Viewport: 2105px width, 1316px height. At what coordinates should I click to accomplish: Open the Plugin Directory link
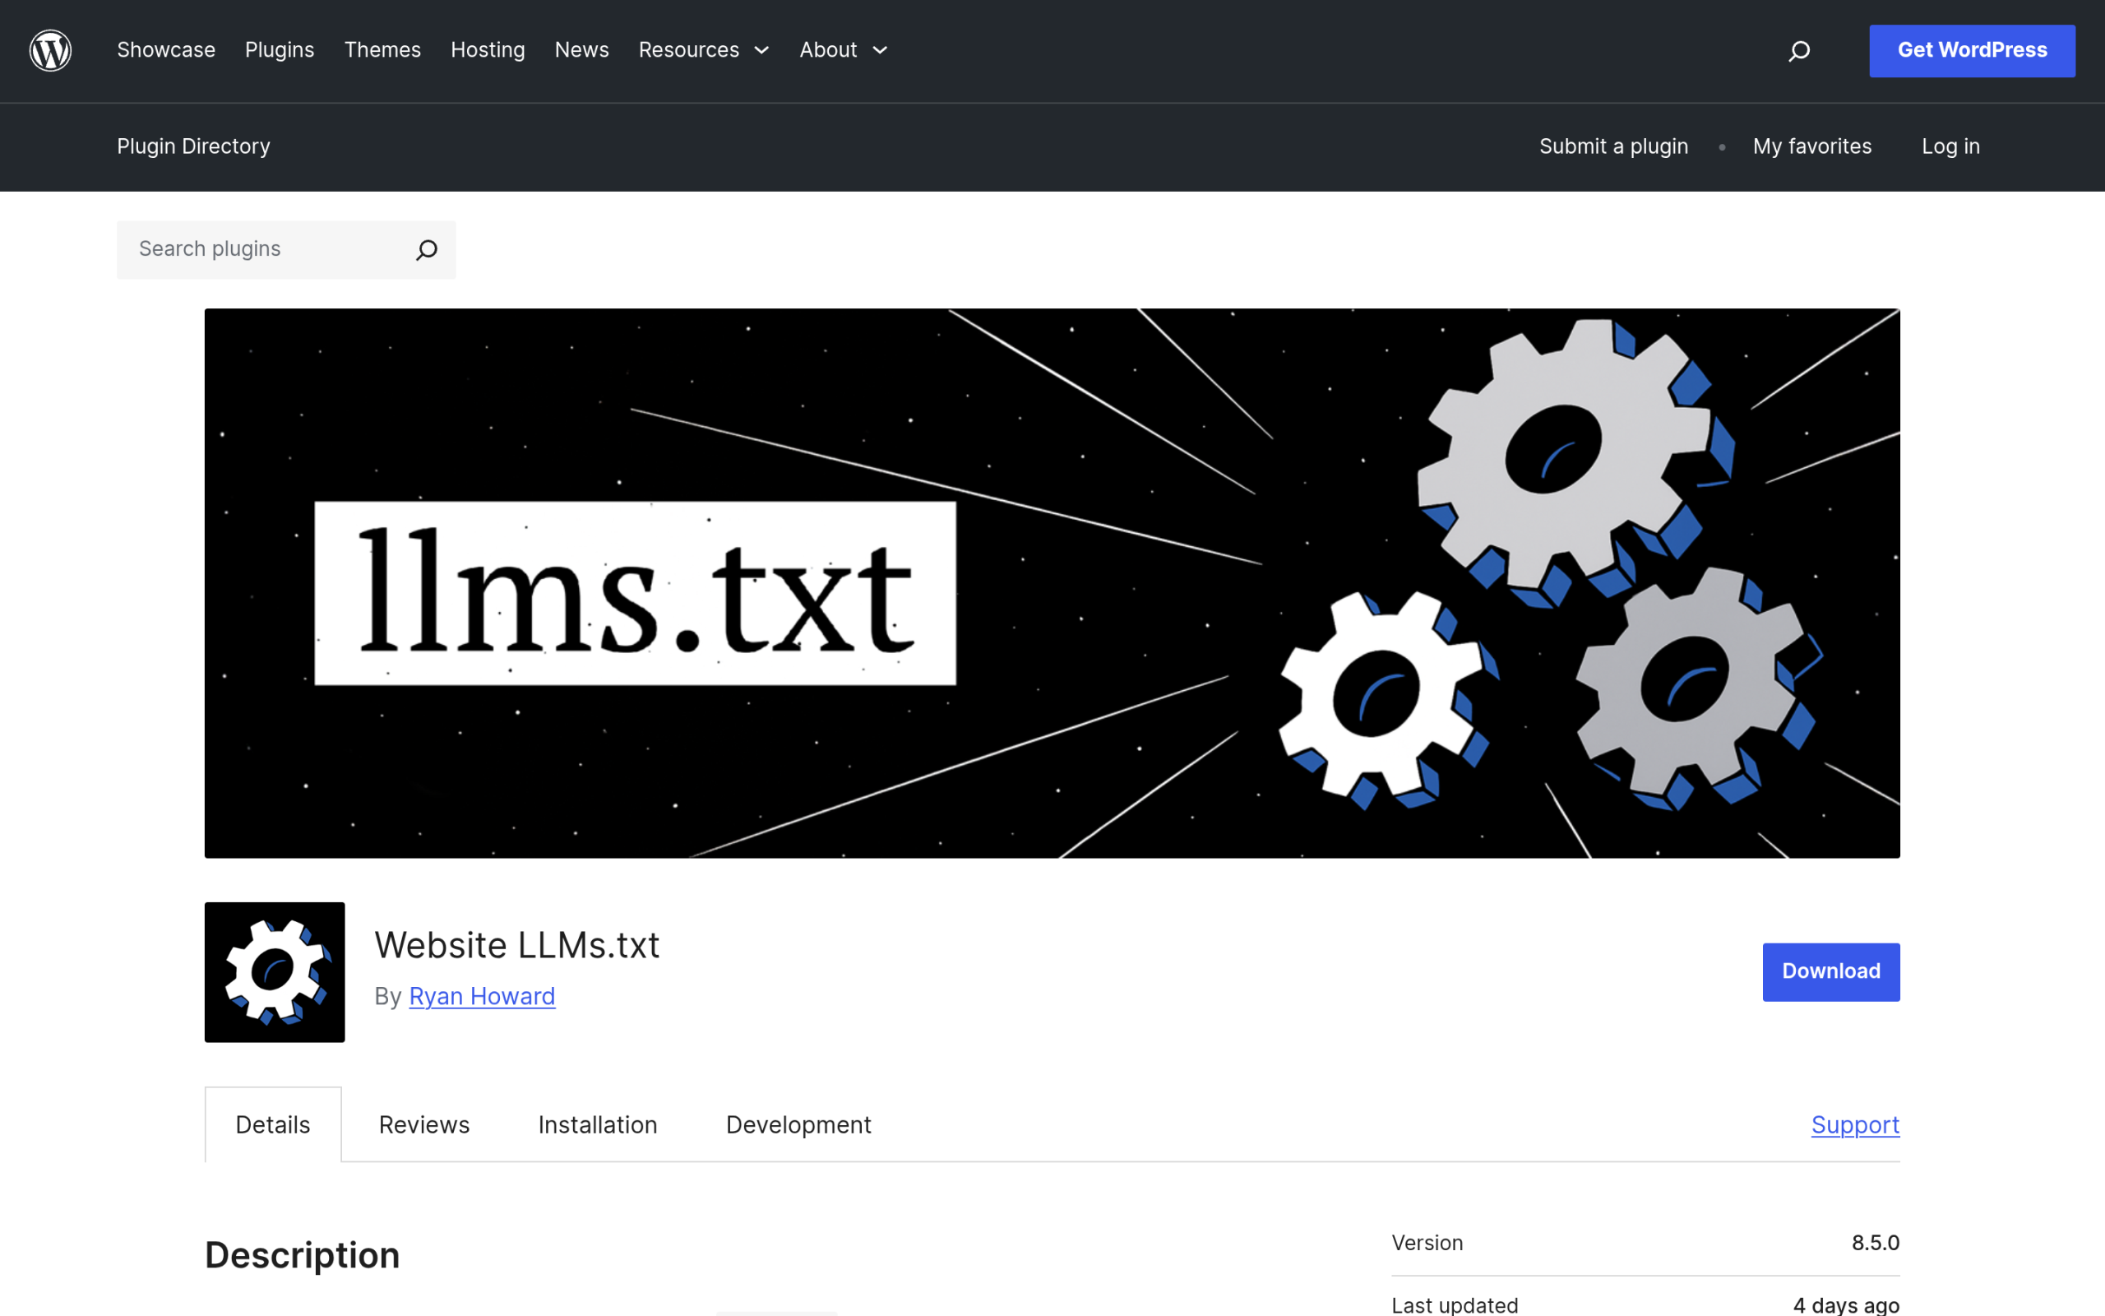pyautogui.click(x=193, y=146)
